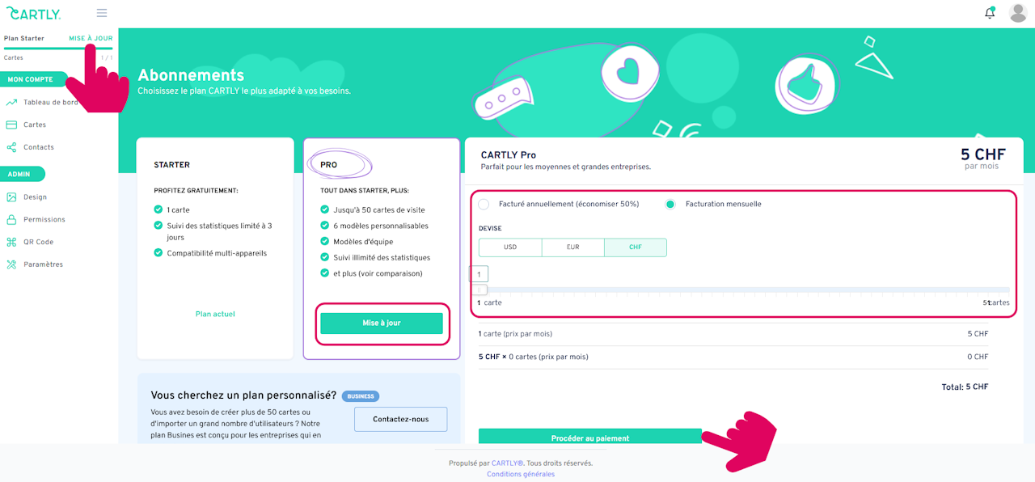Click the CARTLY logo
The image size is (1035, 482).
point(34,13)
